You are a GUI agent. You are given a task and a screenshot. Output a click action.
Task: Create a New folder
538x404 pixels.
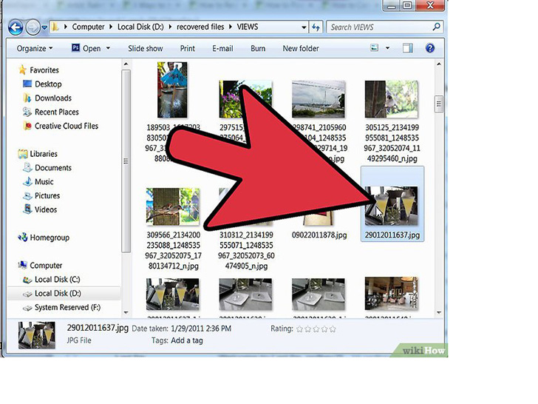tap(301, 48)
